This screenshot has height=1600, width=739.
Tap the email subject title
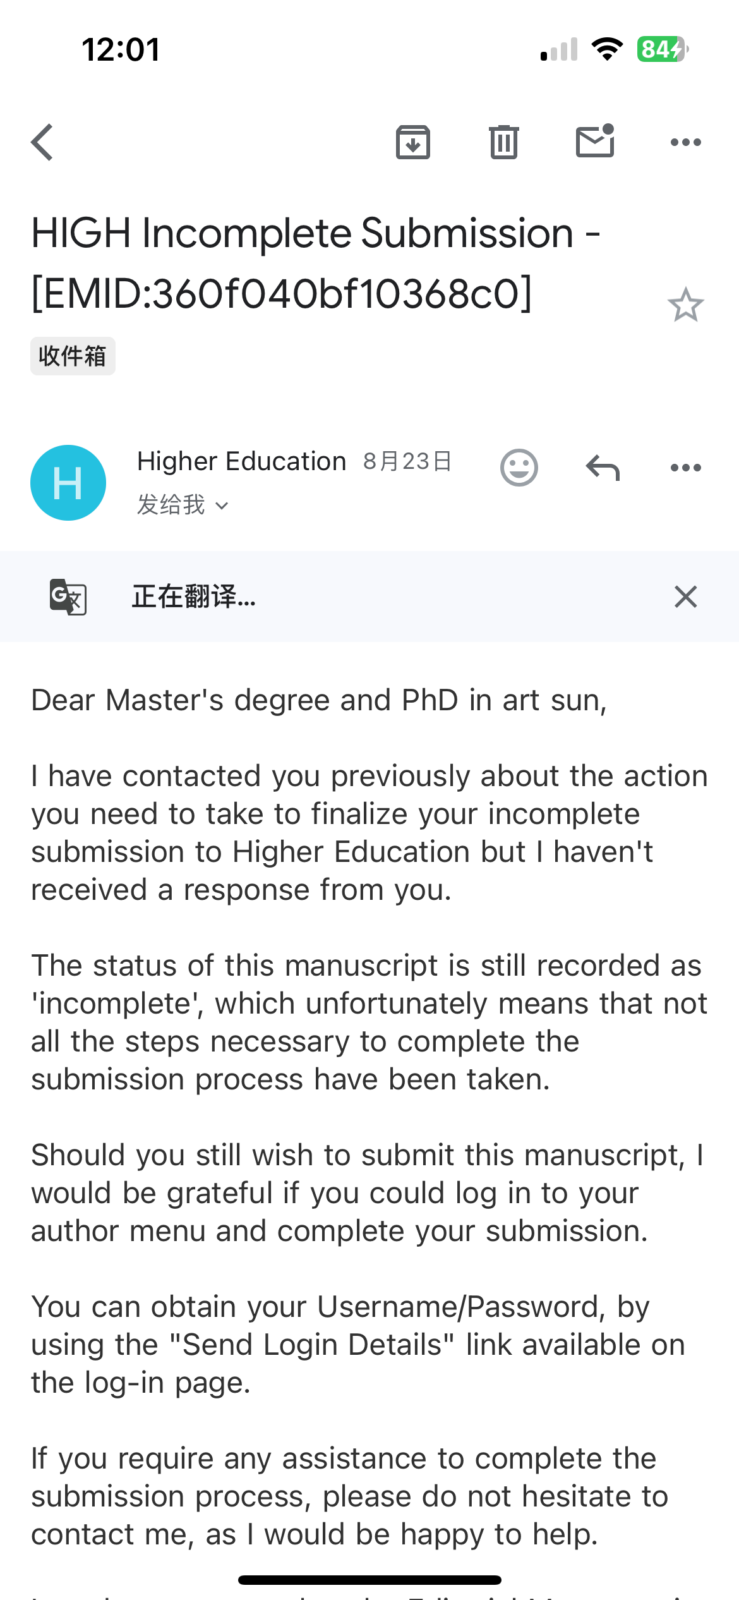pos(315,263)
